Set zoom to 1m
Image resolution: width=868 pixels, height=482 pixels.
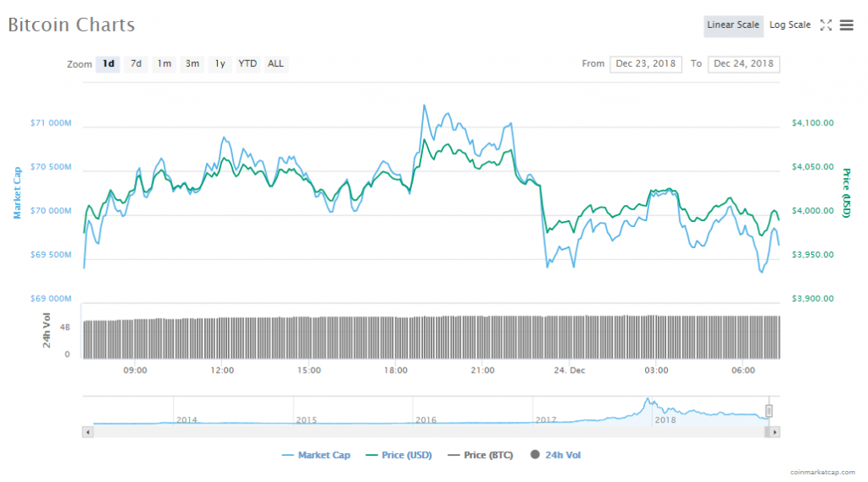[164, 64]
